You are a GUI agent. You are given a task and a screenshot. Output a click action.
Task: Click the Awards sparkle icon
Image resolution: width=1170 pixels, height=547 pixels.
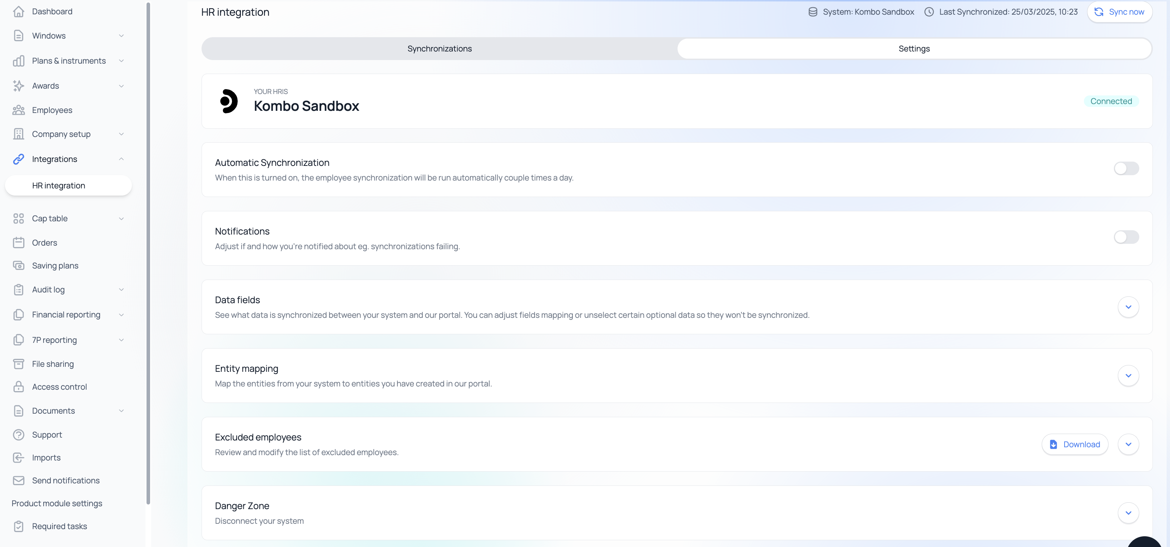coord(19,85)
